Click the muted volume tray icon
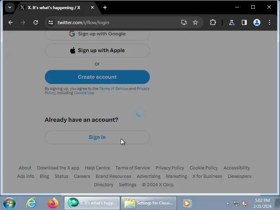 point(244,203)
